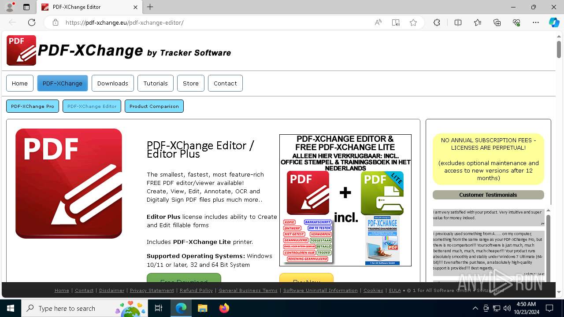This screenshot has height=317, width=564.
Task: Open Copilot sidebar
Action: click(x=554, y=22)
